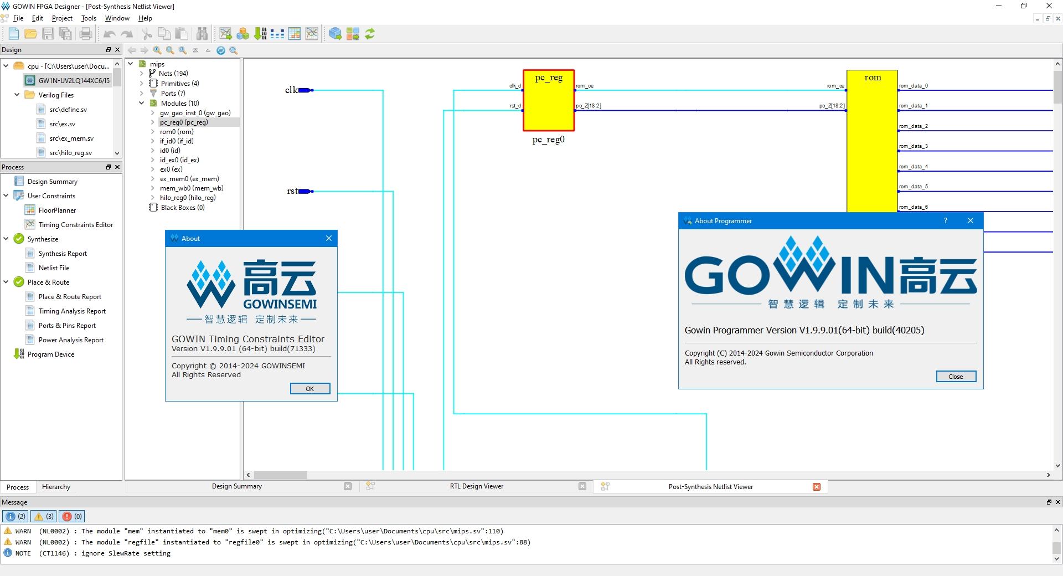Open the IP Core Generator cubes icon

242,34
